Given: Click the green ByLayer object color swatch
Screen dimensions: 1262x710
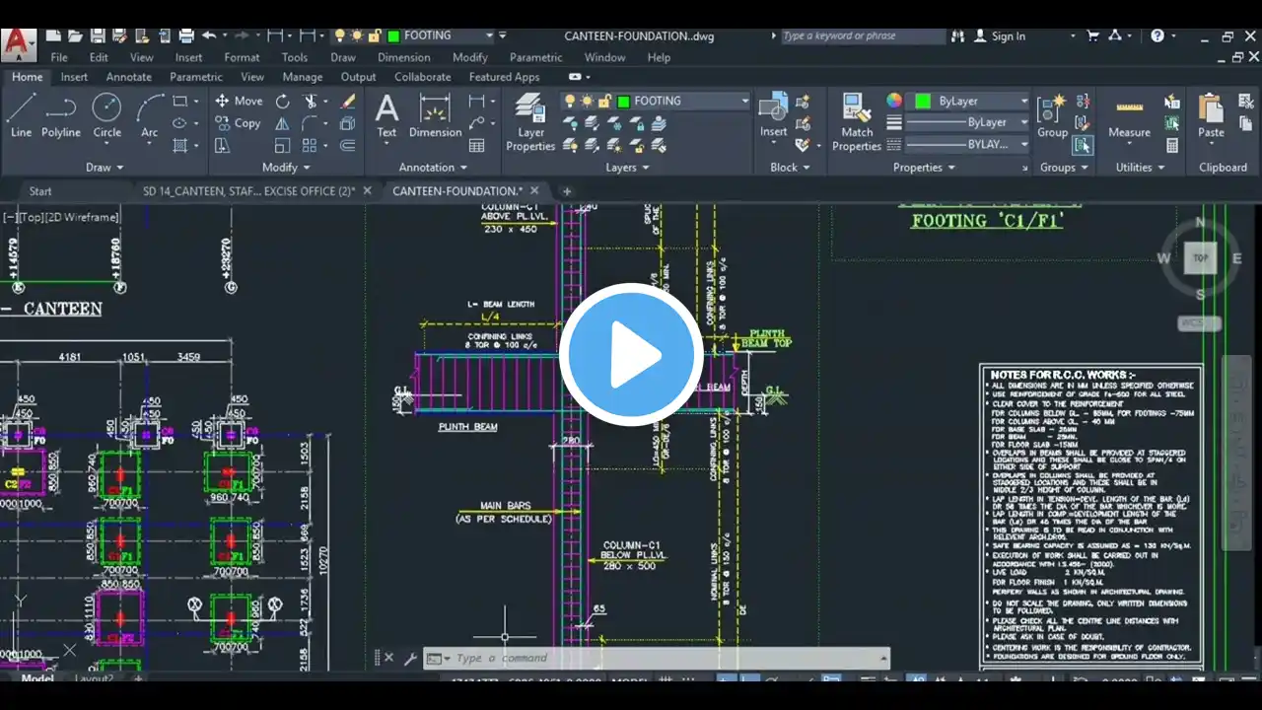Looking at the screenshot, I should (923, 102).
